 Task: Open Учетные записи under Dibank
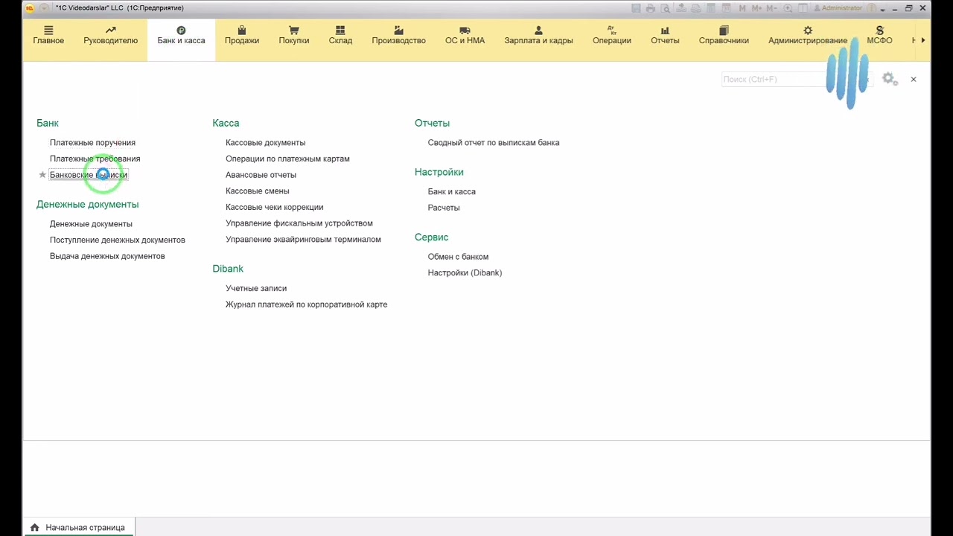256,288
